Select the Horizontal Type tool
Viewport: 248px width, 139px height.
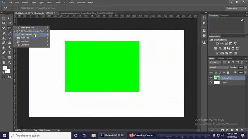click(x=10, y=53)
